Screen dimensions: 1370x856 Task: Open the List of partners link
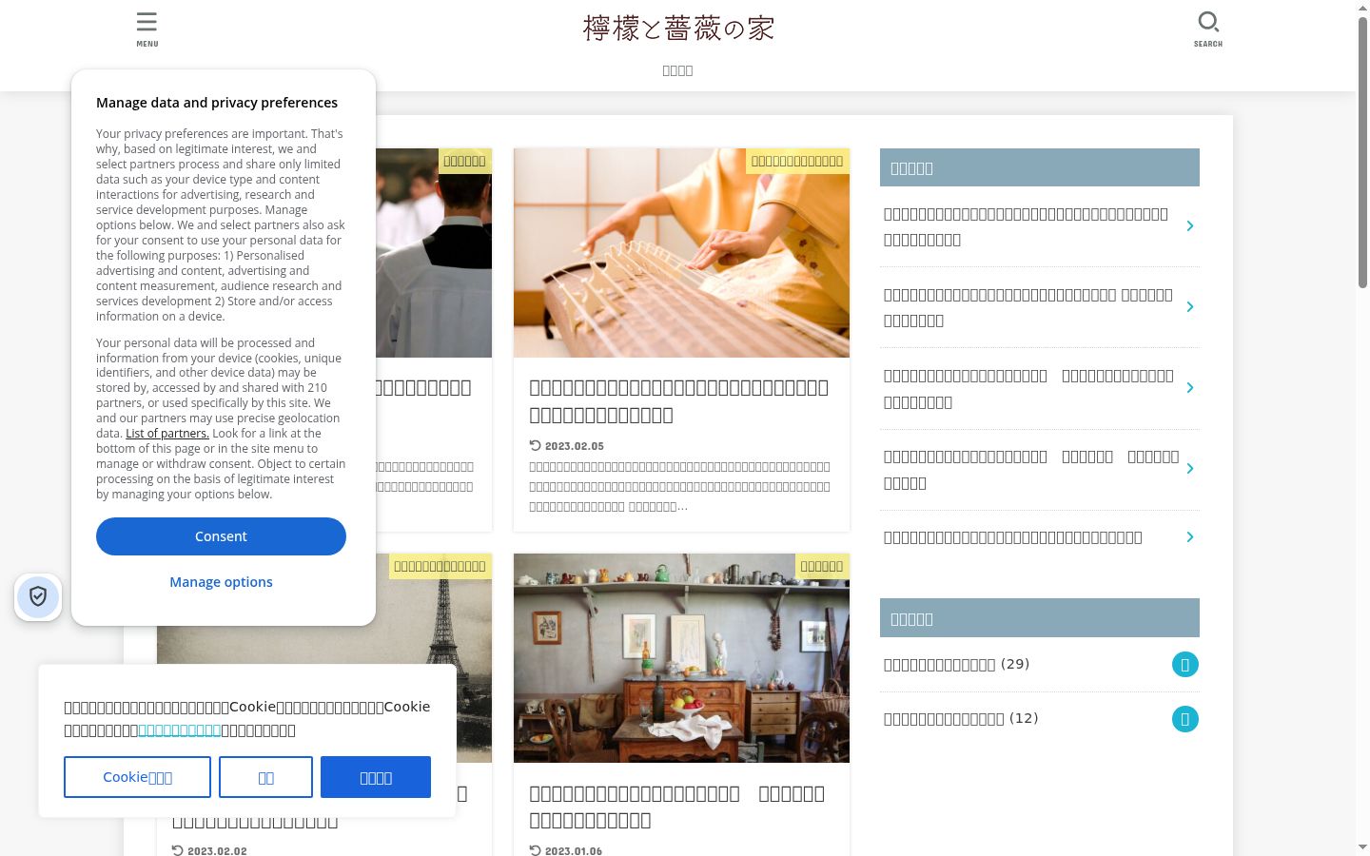[167, 434]
